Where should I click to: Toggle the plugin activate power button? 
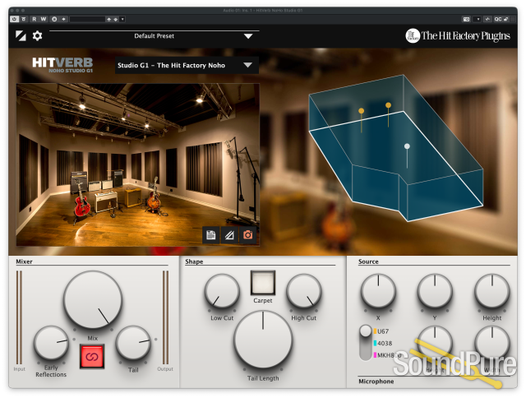tap(14, 19)
